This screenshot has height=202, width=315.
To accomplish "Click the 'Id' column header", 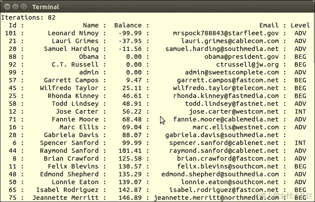I will [x=13, y=25].
